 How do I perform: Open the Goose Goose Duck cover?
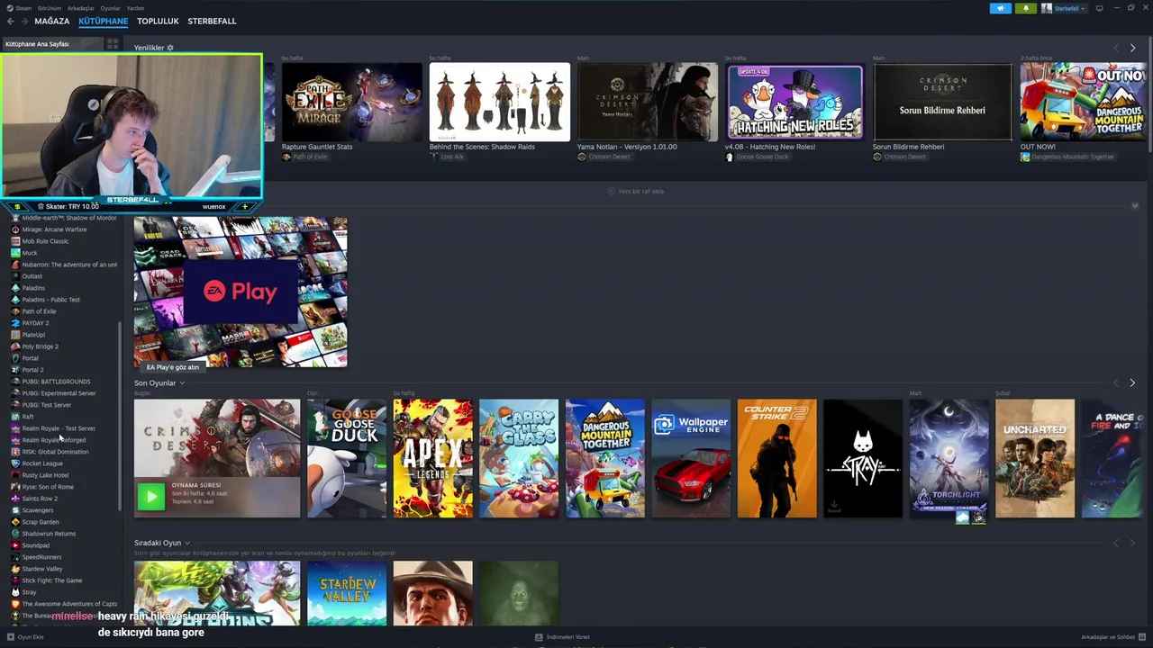(346, 459)
